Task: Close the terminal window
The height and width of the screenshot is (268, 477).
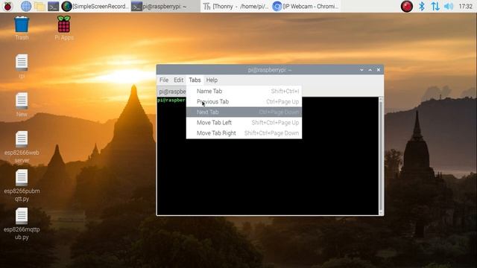Action: 379,70
